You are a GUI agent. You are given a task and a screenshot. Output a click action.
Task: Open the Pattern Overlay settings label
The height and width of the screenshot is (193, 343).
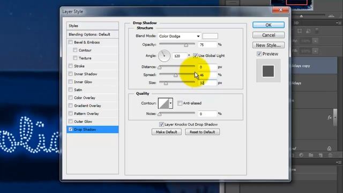(86, 114)
